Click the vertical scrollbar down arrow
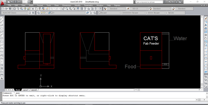Image resolution: width=208 pixels, height=105 pixels. [202, 87]
